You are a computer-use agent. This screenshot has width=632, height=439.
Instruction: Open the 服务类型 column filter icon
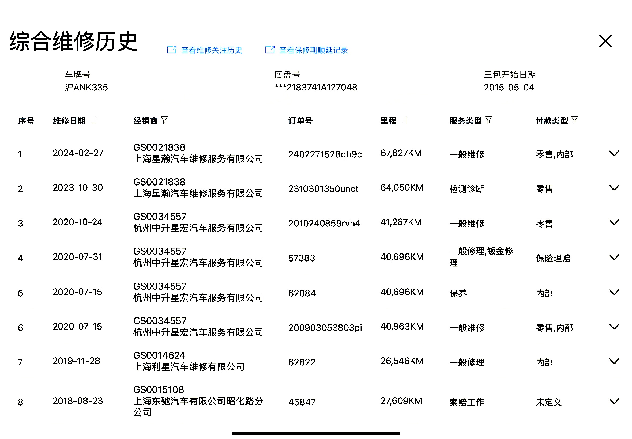[x=488, y=120]
